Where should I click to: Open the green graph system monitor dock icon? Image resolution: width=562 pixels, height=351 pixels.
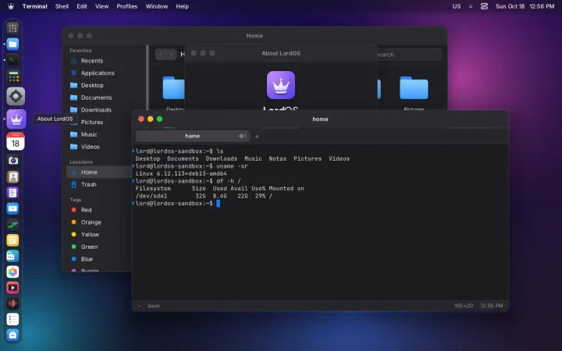[x=12, y=224]
